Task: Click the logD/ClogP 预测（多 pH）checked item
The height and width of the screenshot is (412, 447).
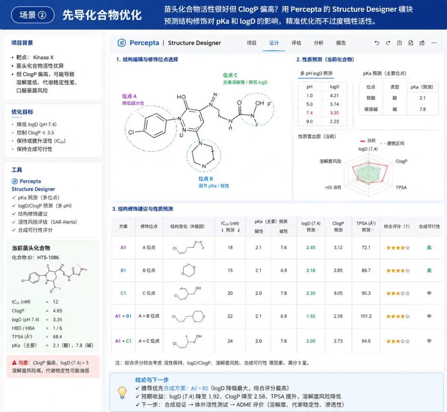Action: coord(42,206)
